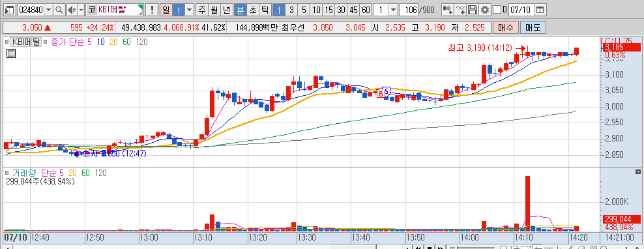Click the 종가 단순 indicator label

[x=67, y=41]
